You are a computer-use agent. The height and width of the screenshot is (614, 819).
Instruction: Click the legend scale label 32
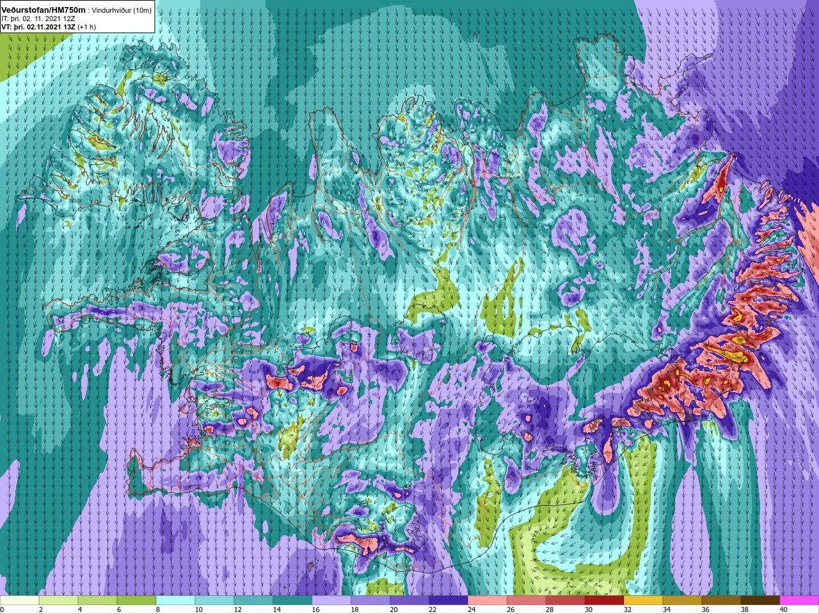pyautogui.click(x=628, y=610)
